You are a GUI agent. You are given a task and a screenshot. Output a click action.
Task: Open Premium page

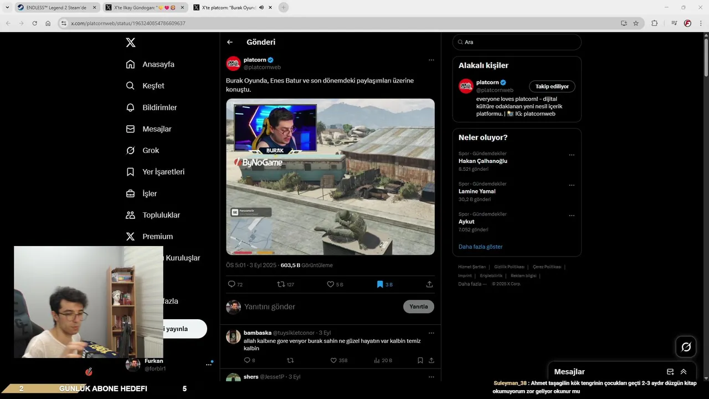[149, 237]
